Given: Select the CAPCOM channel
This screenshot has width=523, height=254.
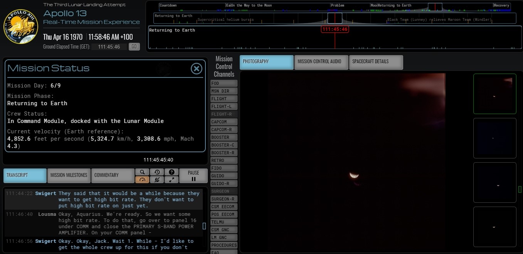Looking at the screenshot, I should click(x=224, y=122).
